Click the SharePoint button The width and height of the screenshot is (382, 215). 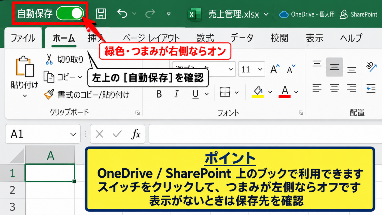click(359, 14)
